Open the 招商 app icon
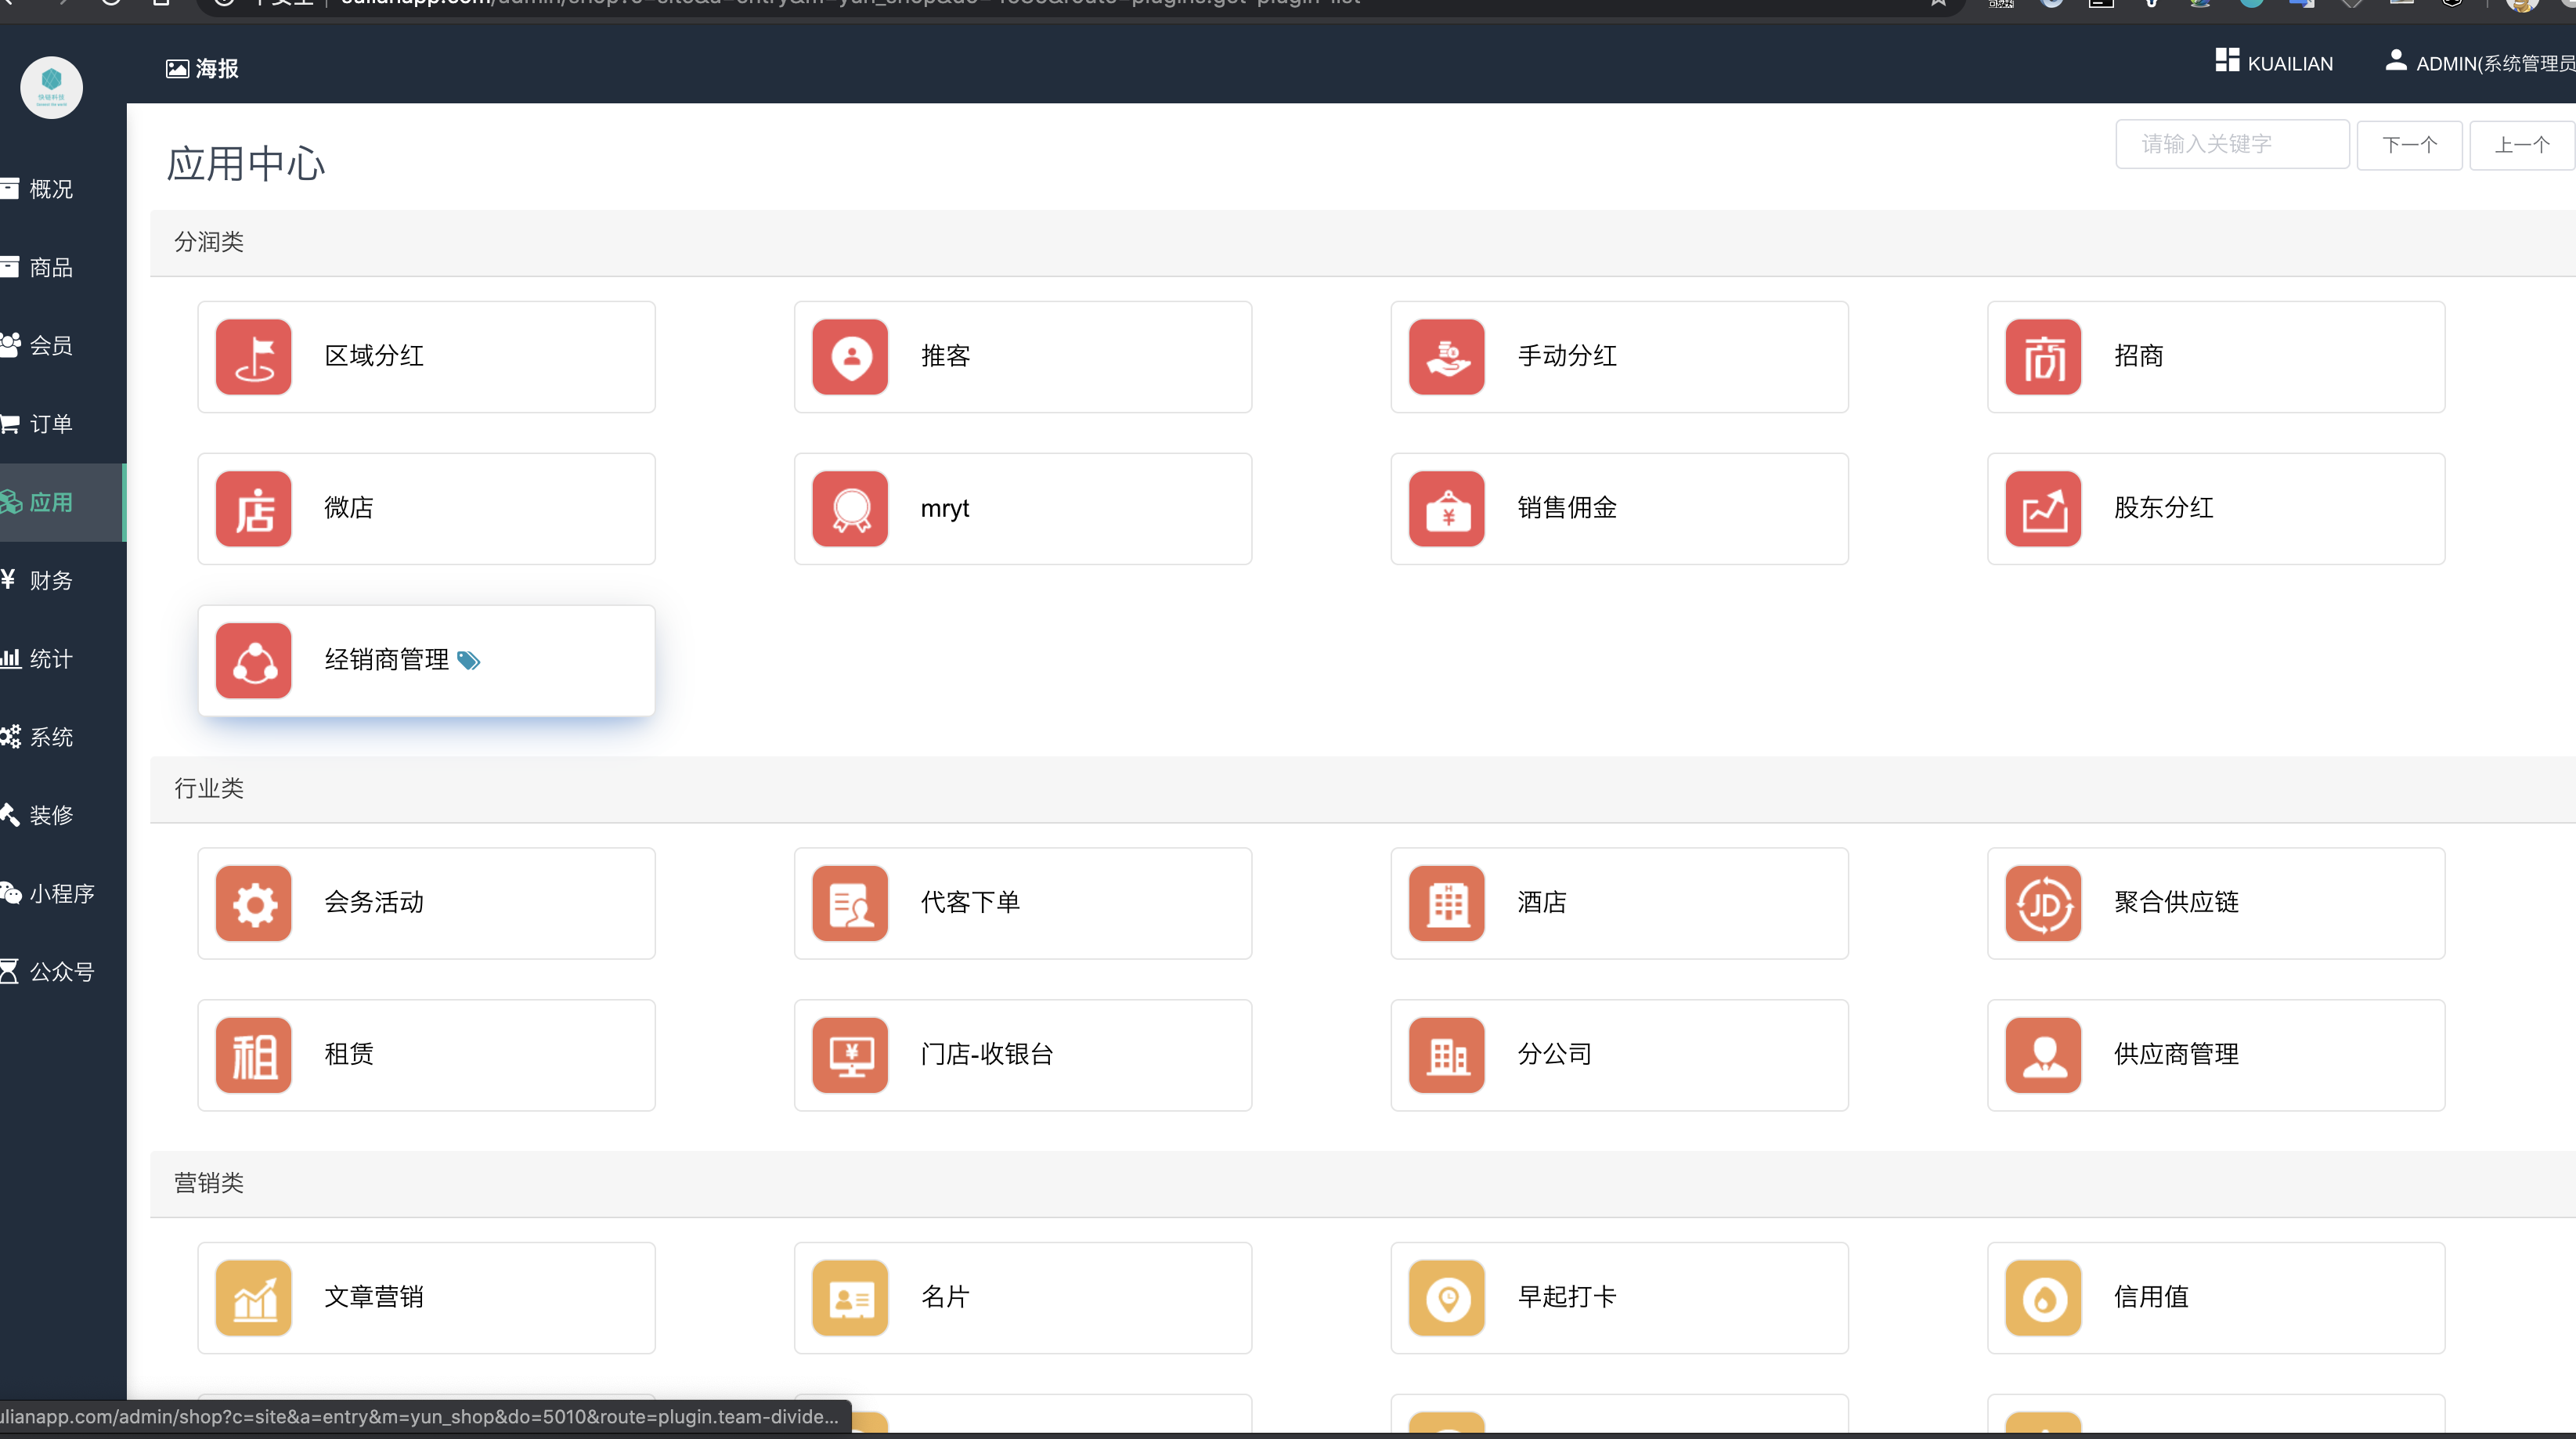2576x1439 pixels. click(2043, 357)
